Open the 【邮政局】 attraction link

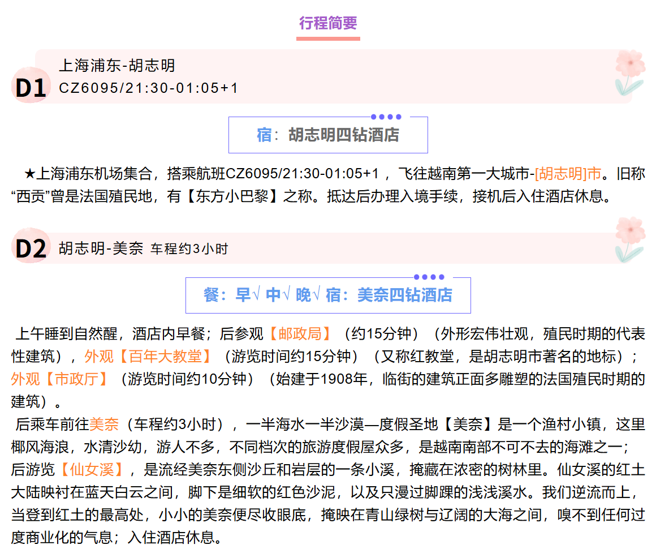click(300, 334)
